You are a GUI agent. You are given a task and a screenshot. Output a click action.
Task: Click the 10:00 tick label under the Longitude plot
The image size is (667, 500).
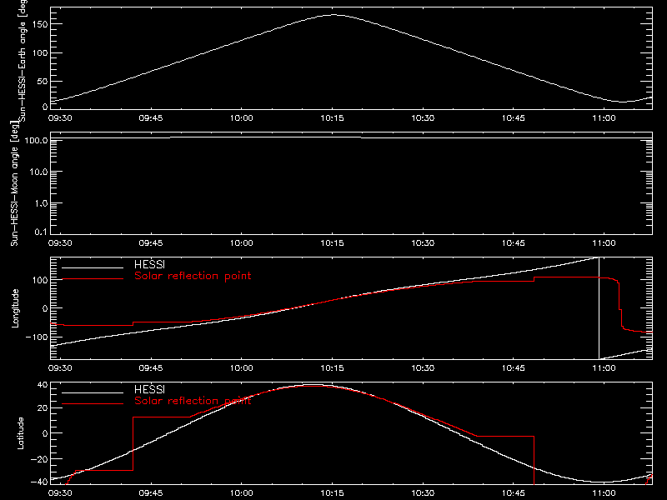coord(241,368)
